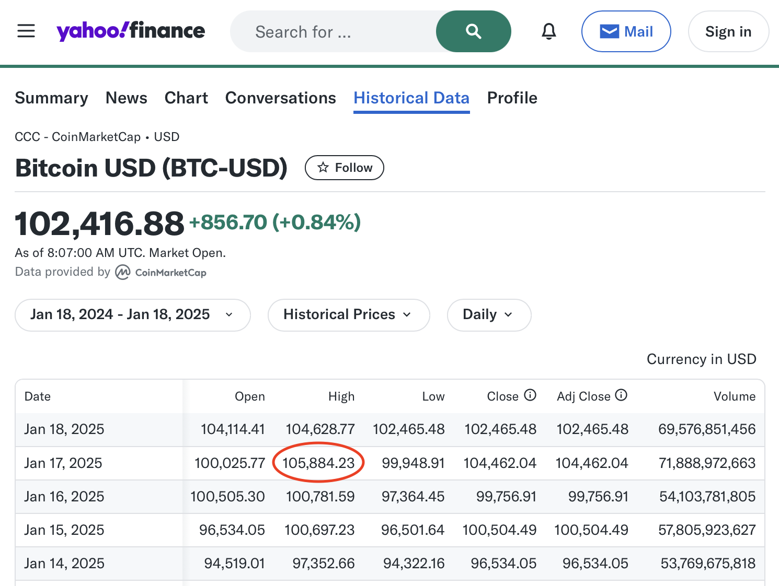The image size is (779, 586).
Task: Click the volume value 54,103,781,805
Action: (707, 497)
